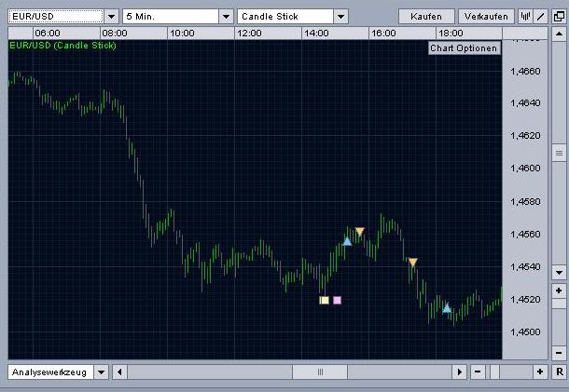
Task: Click the horizontal scroll right arrow
Action: click(x=460, y=372)
